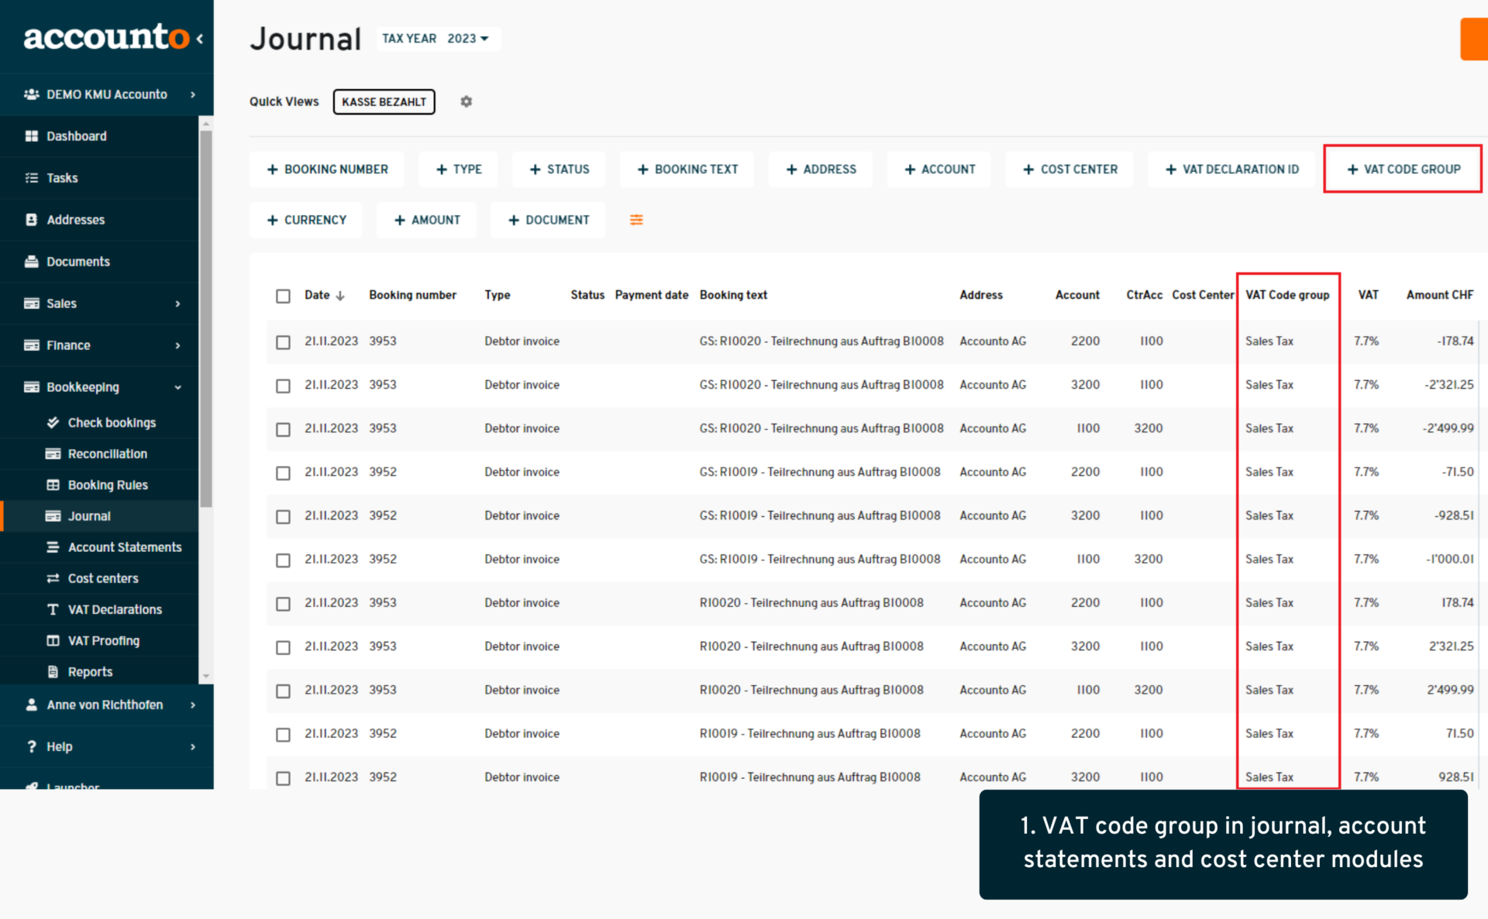Expand DEMO KMU Accounto company chevron
Viewport: 1488px width, 919px height.
coord(193,94)
